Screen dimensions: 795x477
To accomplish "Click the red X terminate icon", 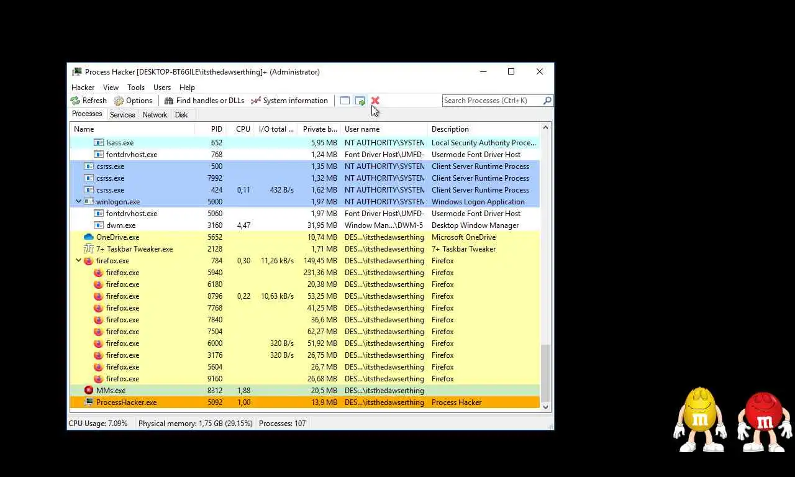I will pos(375,101).
